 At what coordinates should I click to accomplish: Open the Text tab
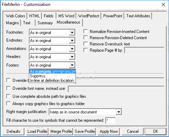(28, 23)
